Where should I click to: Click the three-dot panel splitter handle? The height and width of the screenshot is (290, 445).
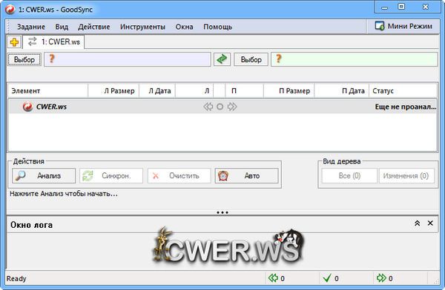(222, 212)
